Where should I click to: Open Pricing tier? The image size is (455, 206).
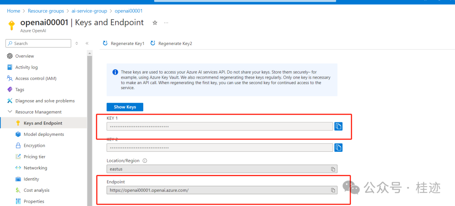click(x=35, y=157)
